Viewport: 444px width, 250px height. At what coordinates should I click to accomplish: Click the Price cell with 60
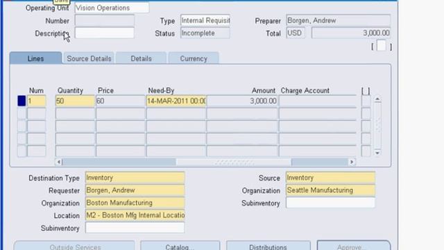coord(120,101)
